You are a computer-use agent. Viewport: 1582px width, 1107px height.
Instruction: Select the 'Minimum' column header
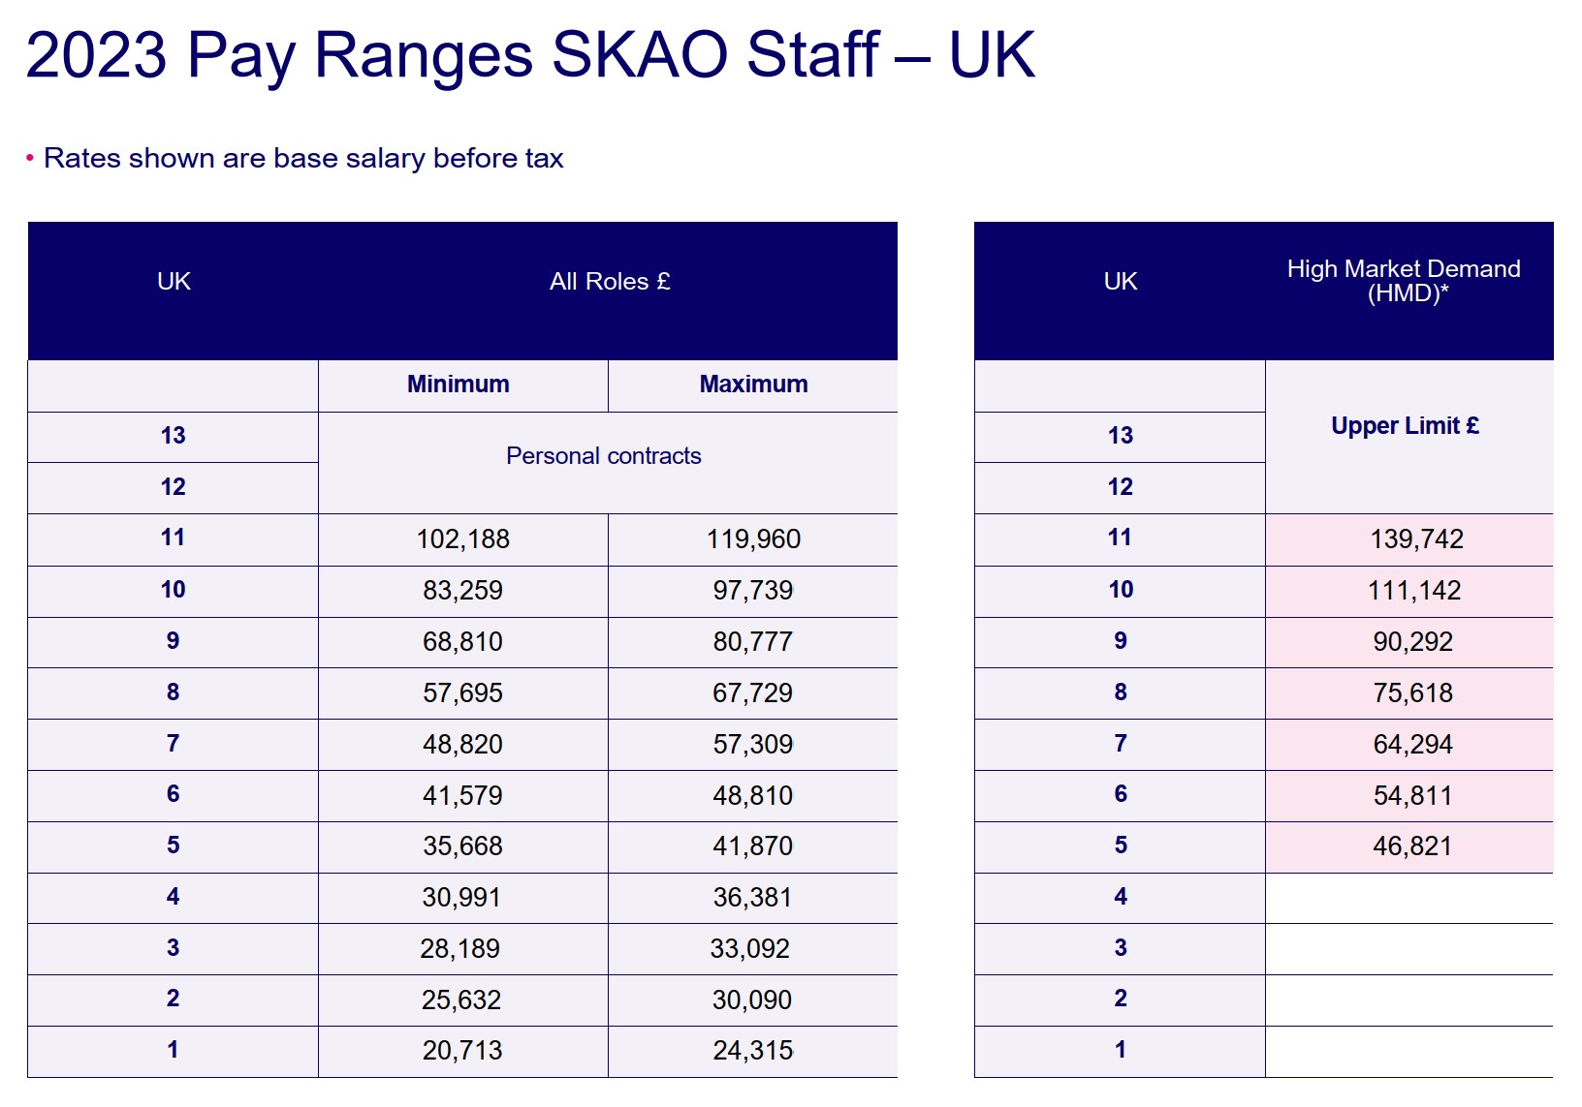[459, 384]
